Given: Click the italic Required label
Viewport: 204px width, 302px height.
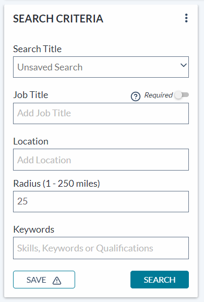Looking at the screenshot, I should (x=158, y=95).
